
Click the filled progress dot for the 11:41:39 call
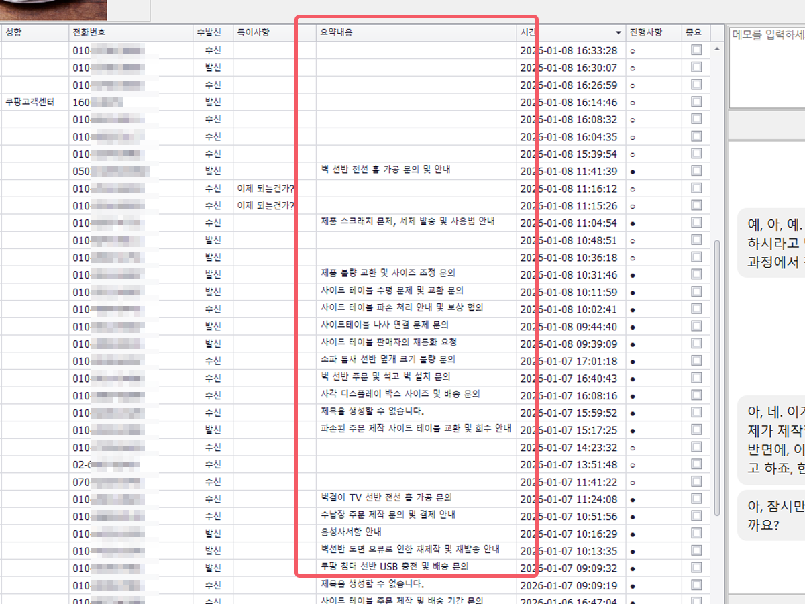[x=633, y=171]
